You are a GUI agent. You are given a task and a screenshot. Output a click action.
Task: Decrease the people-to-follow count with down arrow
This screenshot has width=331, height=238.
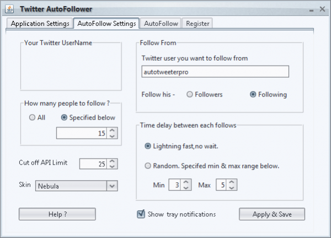(x=113, y=136)
